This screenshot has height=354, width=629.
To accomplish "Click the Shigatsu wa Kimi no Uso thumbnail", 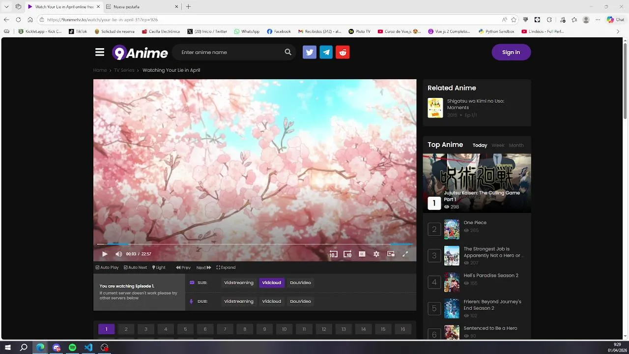I will 435,108.
